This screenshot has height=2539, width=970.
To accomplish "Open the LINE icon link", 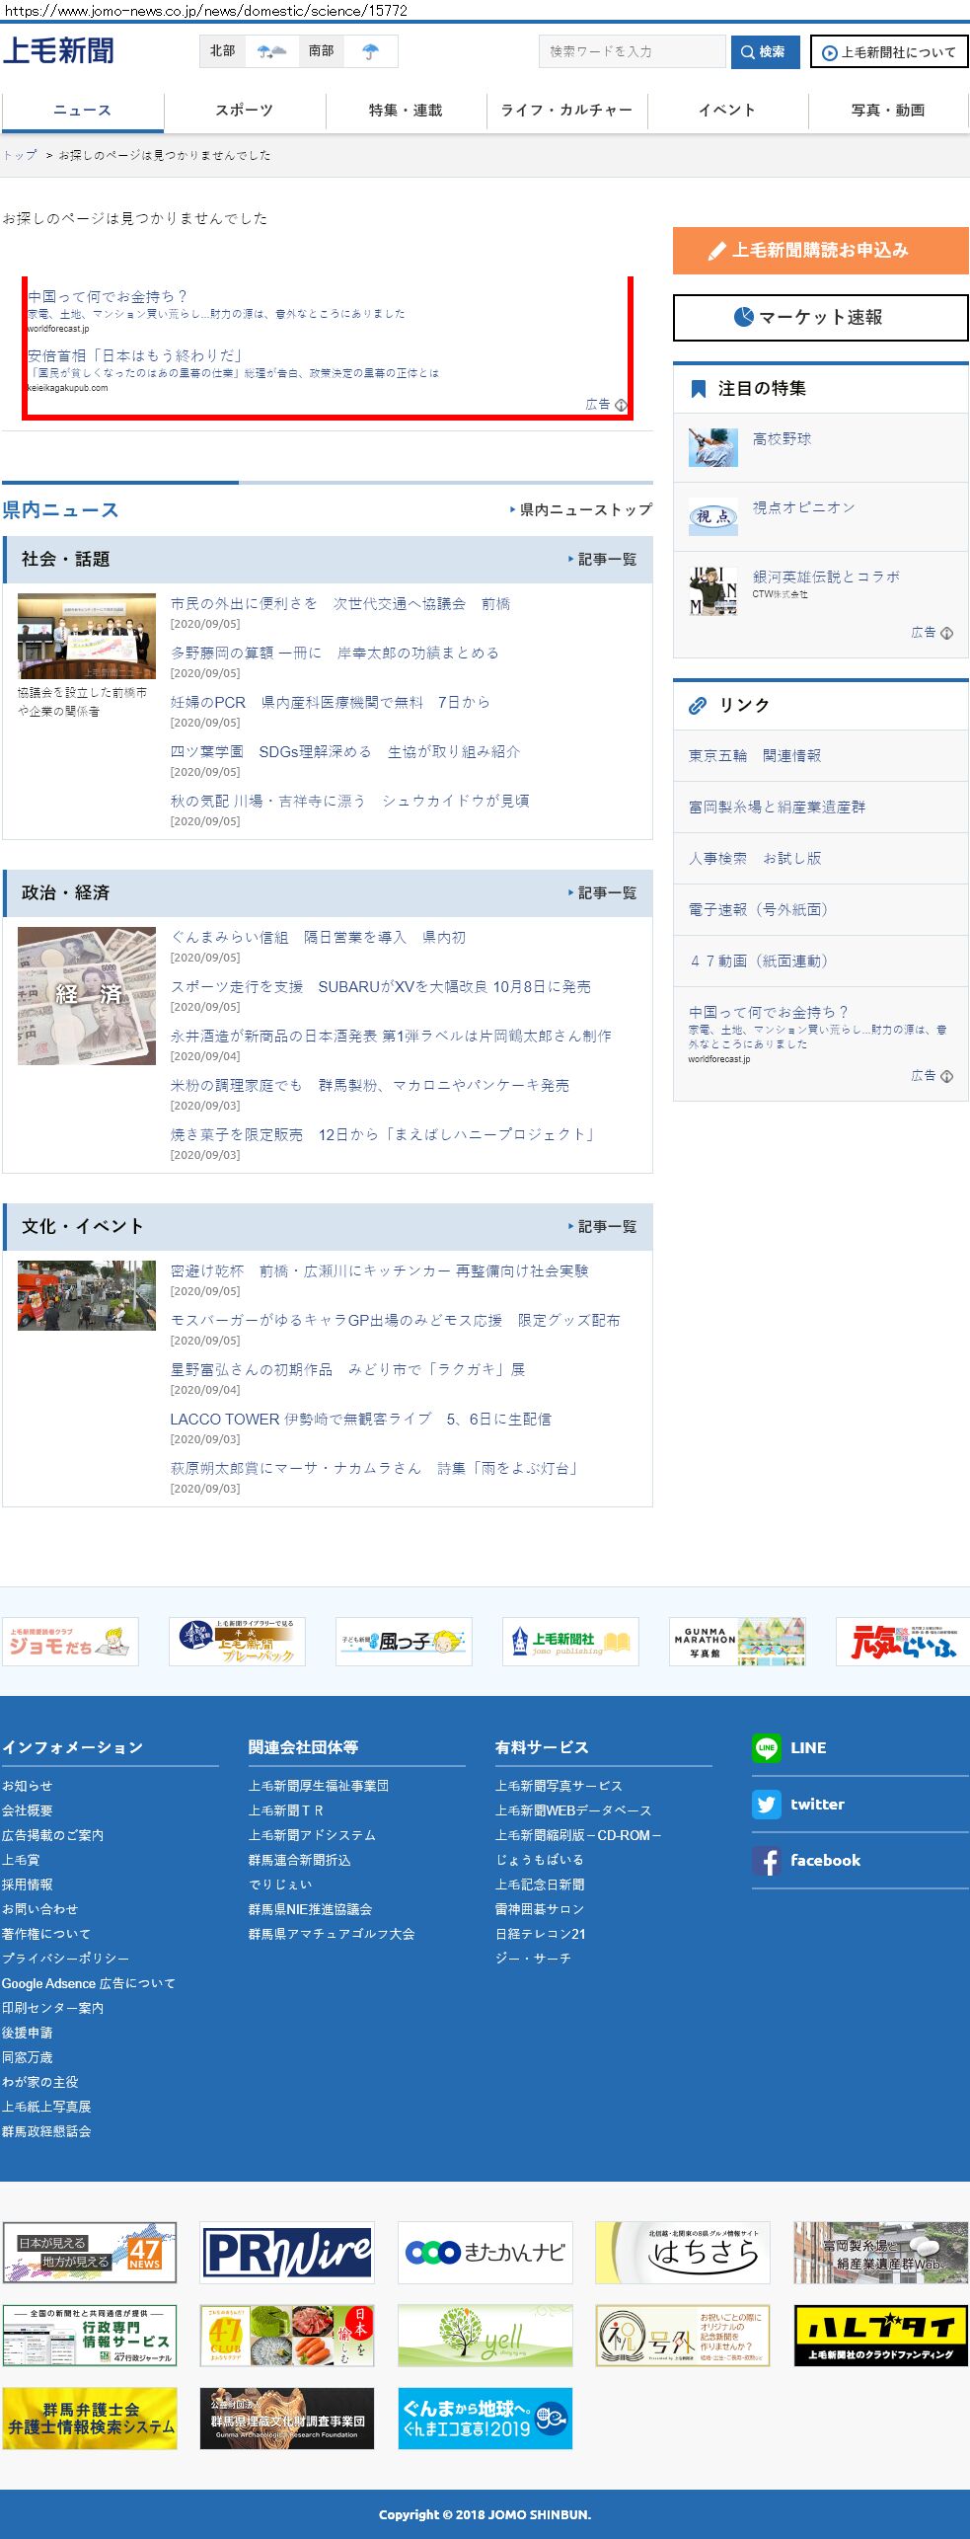I will tap(767, 1747).
